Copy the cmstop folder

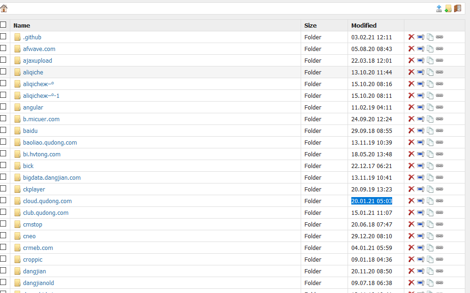point(430,225)
